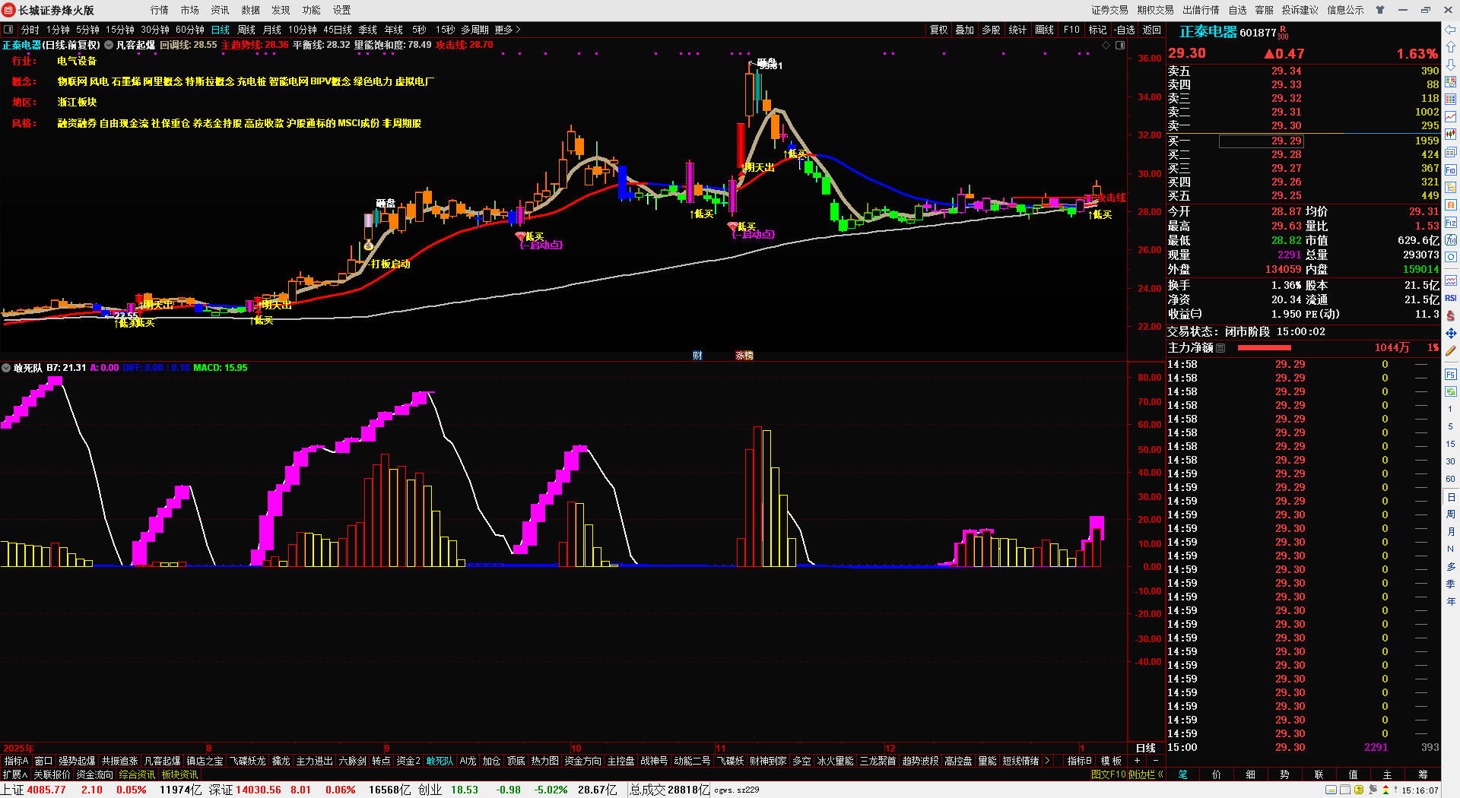Click the RSI indicator icon in sidebar
This screenshot has width=1460, height=798.
pos(1450,298)
